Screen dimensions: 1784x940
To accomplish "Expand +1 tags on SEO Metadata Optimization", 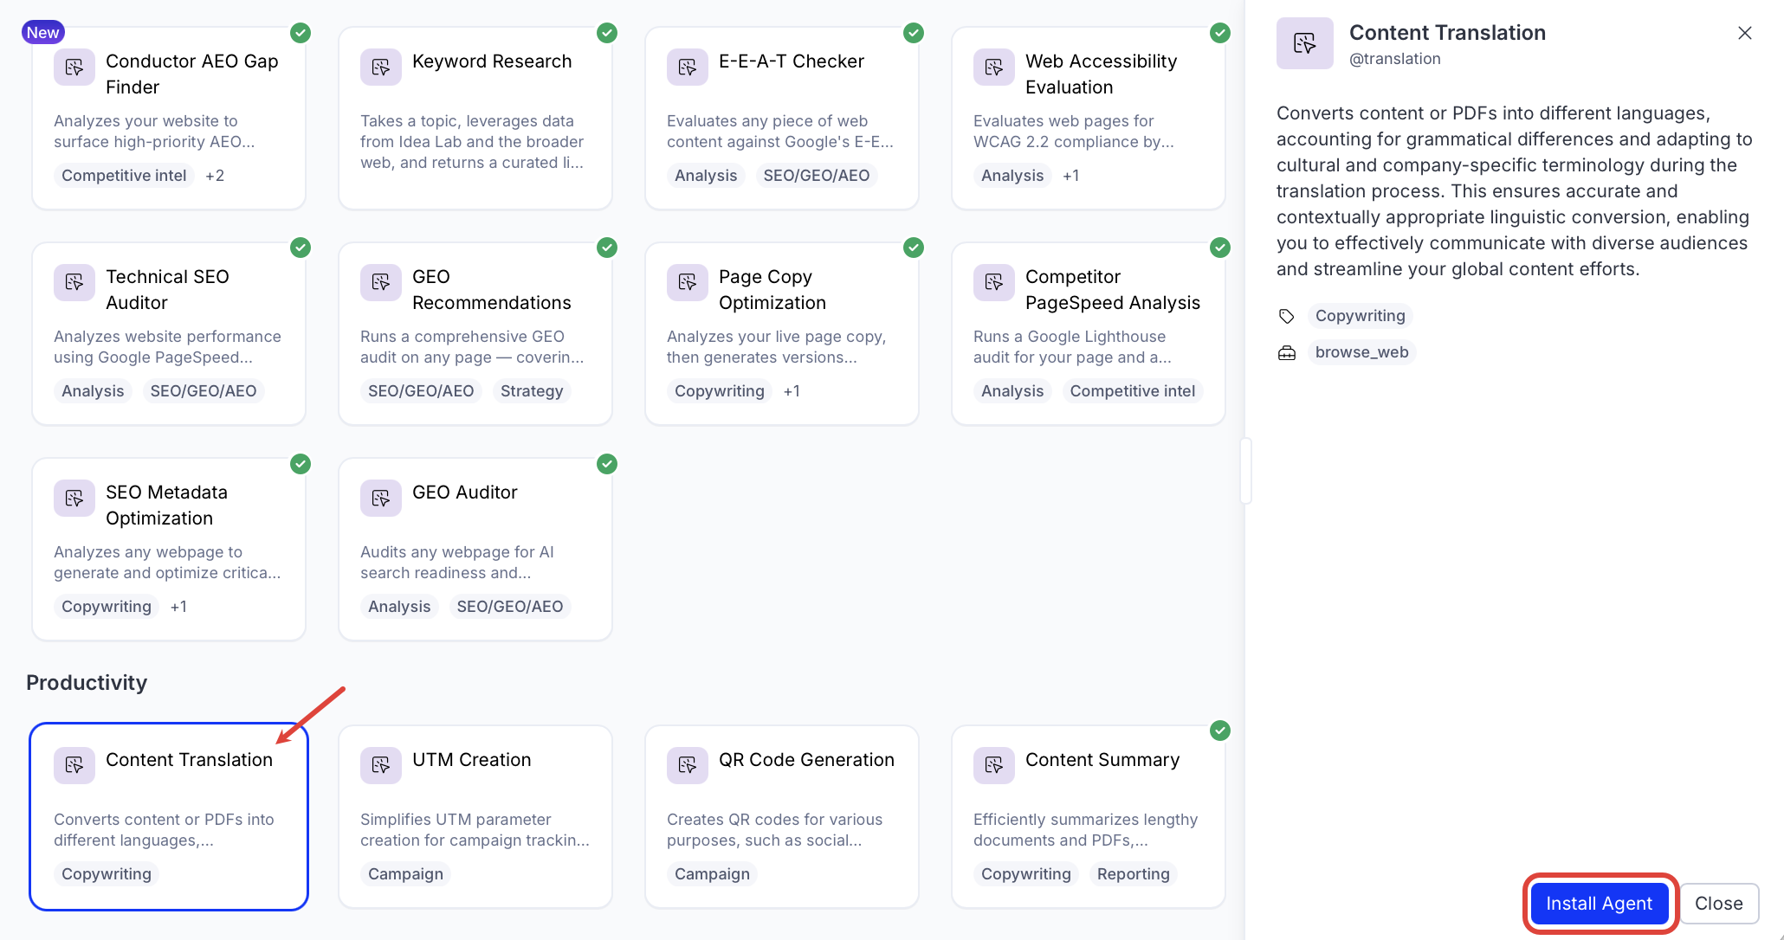I will (178, 607).
